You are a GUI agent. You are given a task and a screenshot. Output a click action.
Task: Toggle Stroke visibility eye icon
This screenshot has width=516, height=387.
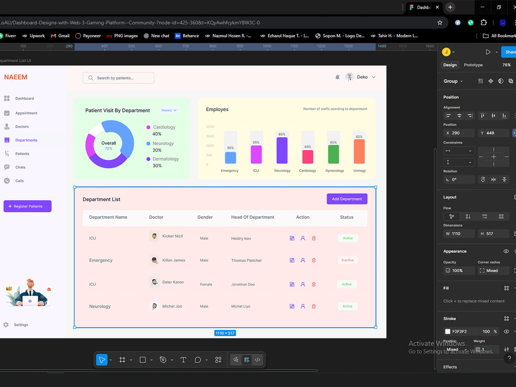pyautogui.click(x=507, y=331)
